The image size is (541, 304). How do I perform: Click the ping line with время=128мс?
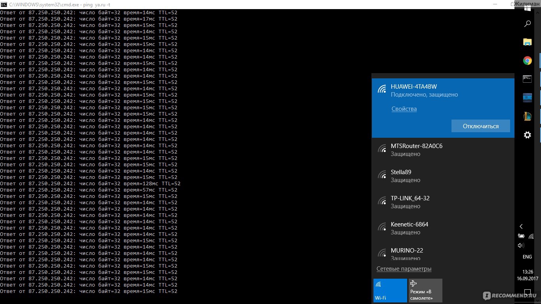pos(90,184)
